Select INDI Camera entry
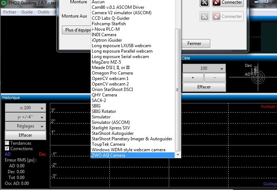 (x=133, y=35)
